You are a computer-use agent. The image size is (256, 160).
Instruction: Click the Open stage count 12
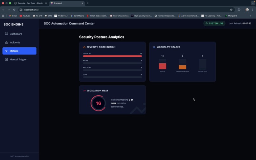(162, 56)
